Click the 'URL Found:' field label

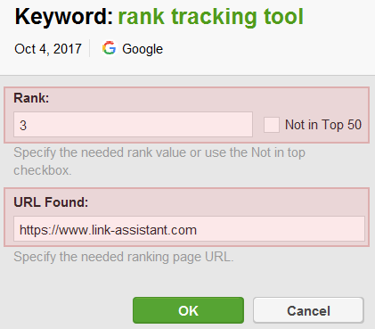pyautogui.click(x=51, y=202)
